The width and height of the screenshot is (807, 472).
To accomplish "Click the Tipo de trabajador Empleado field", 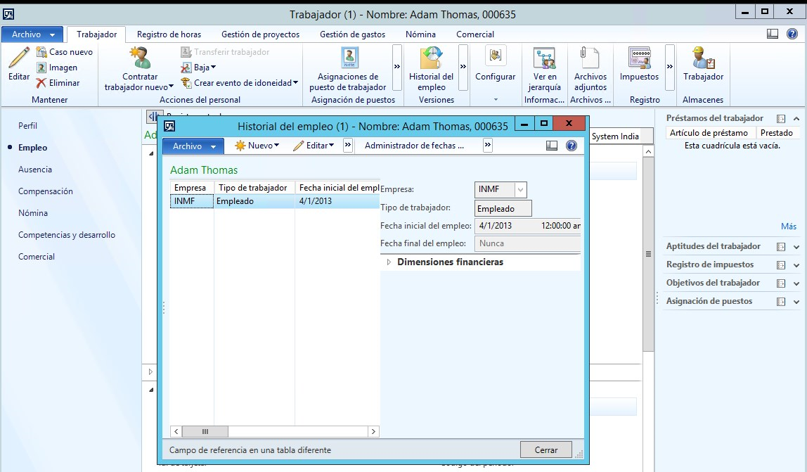I will 503,209.
